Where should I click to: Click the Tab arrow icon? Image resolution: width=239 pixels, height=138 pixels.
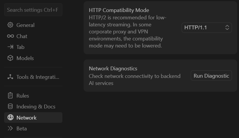pos(10,47)
